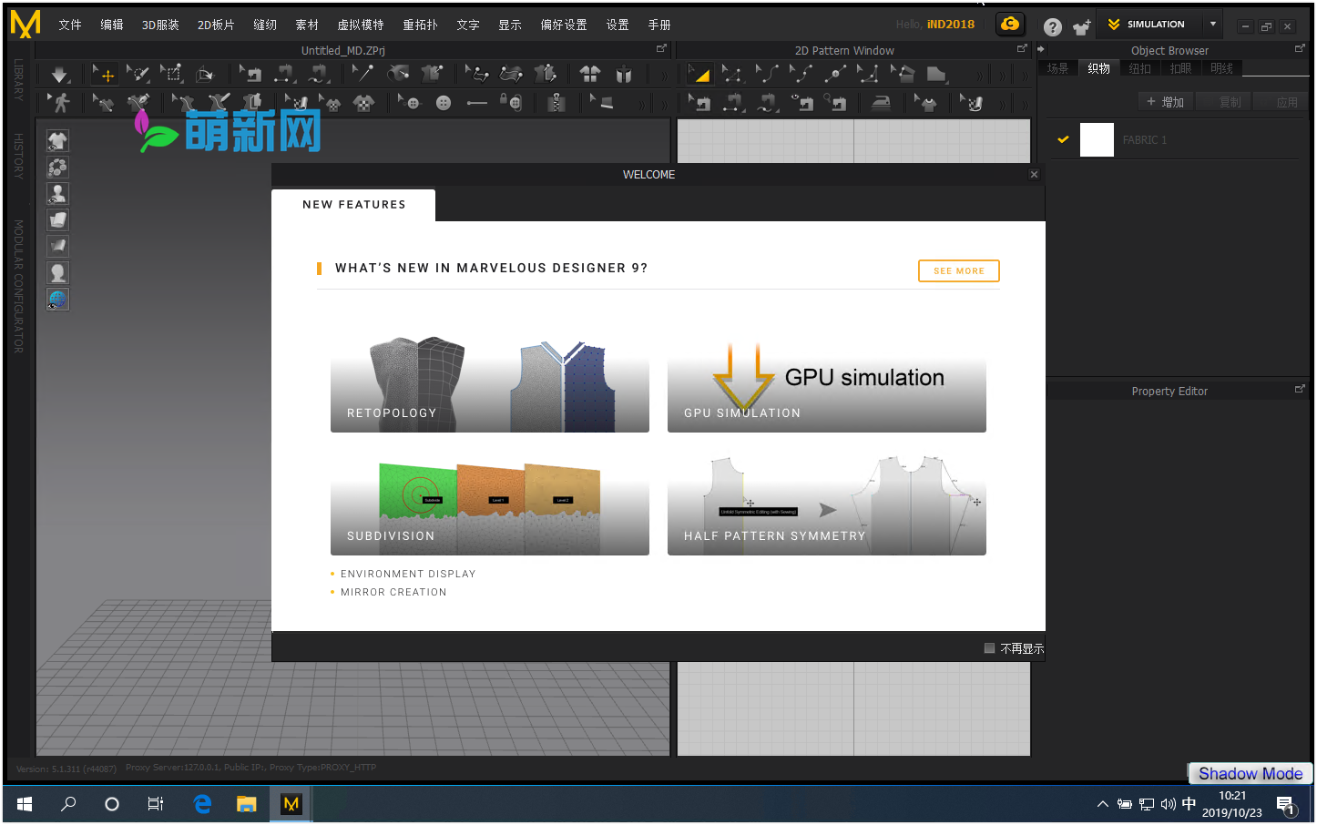Viewport: 1317px width, 825px height.
Task: Click the orange CLO account icon
Action: [x=1009, y=25]
